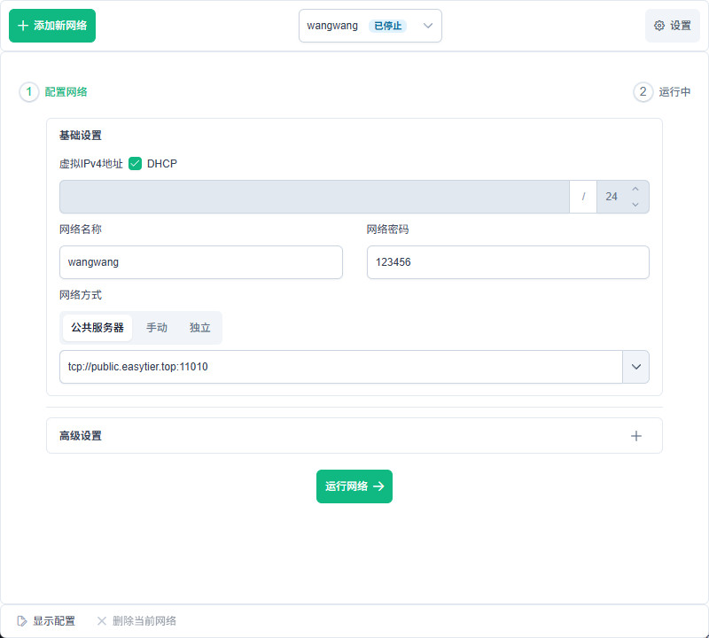
Task: Uncheck the DHCP checkbox
Action: point(136,163)
